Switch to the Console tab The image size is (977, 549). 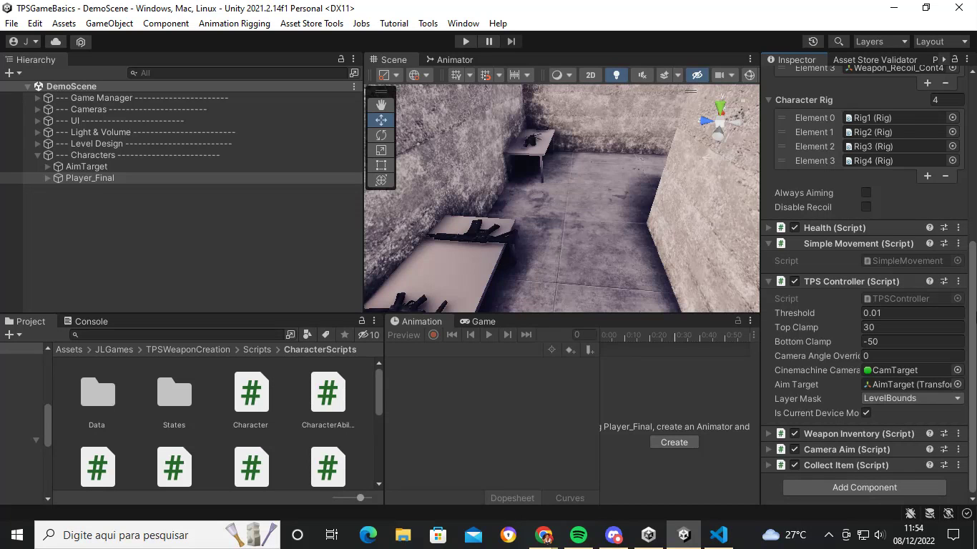point(85,321)
